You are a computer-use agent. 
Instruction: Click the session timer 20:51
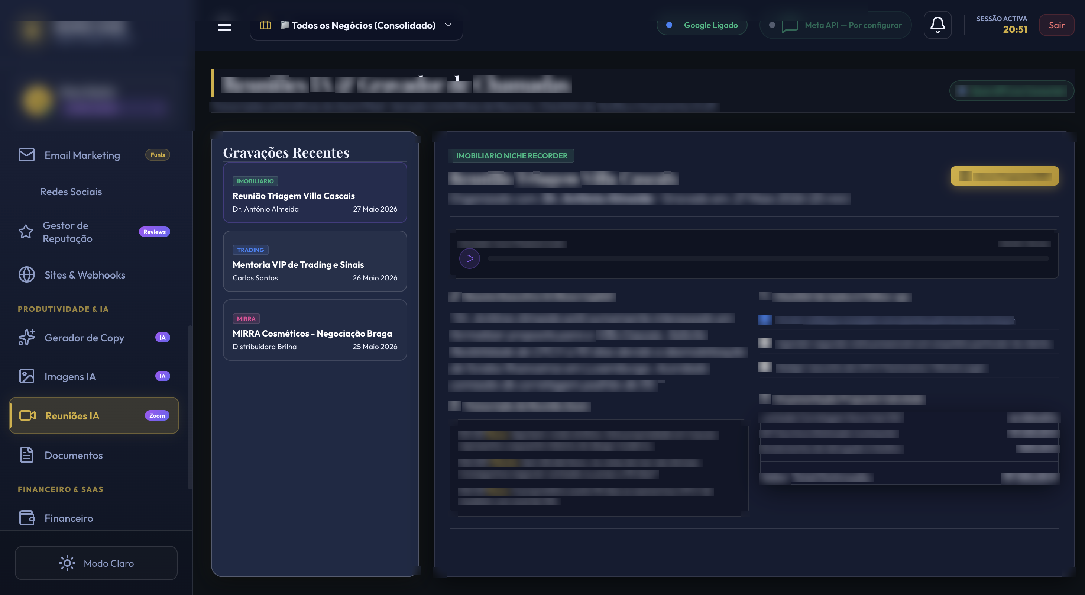click(x=1015, y=29)
